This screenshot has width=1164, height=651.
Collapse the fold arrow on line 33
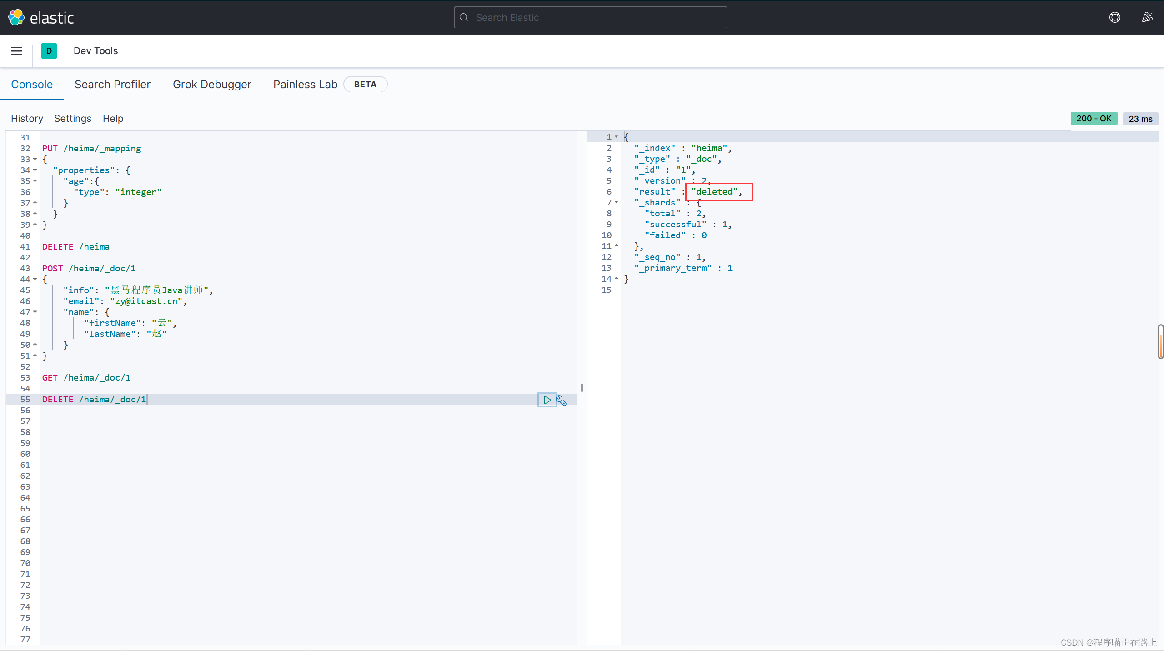35,160
